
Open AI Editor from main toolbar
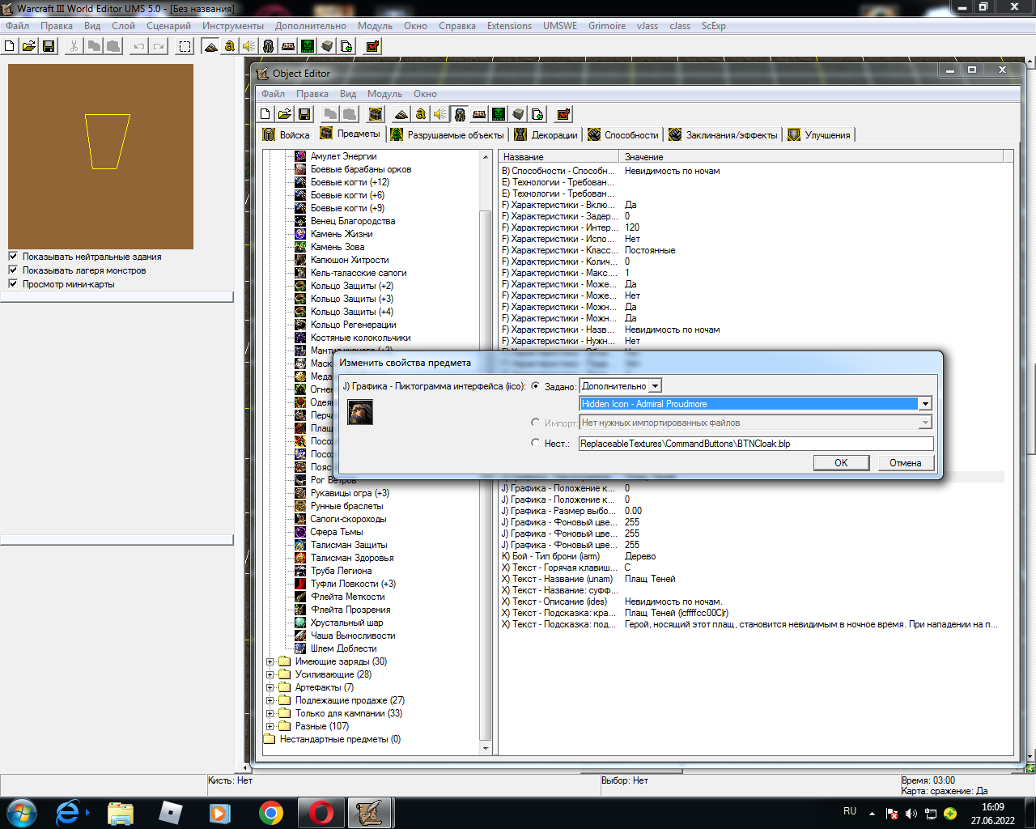coord(308,46)
